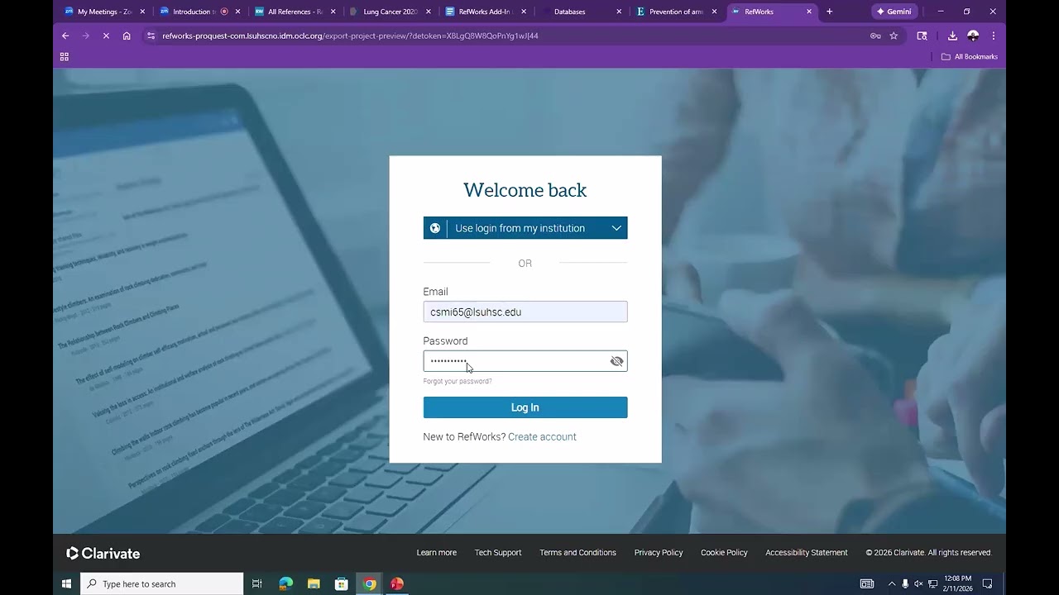Click the site information icon in address bar

pos(151,36)
